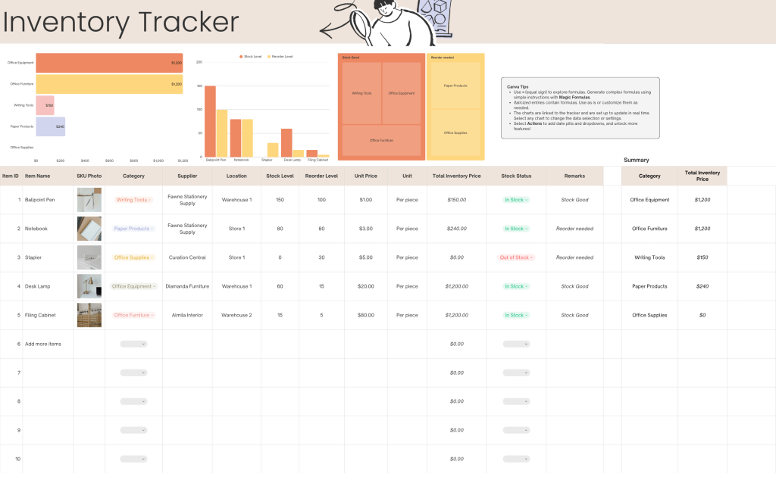Select the Item ID column header

pyautogui.click(x=11, y=176)
